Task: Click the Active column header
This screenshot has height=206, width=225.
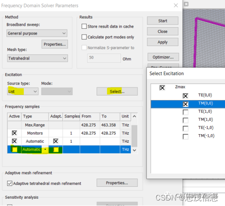Action: click(x=14, y=116)
